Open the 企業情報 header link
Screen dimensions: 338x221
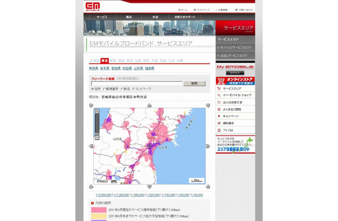pyautogui.click(x=222, y=10)
